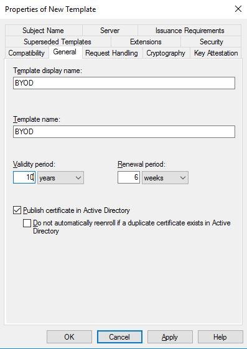The height and width of the screenshot is (349, 247).
Task: Close the Properties of New Template dialog
Action: [238, 9]
